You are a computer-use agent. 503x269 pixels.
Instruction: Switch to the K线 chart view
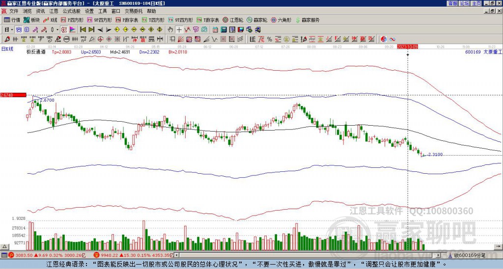coord(51,20)
